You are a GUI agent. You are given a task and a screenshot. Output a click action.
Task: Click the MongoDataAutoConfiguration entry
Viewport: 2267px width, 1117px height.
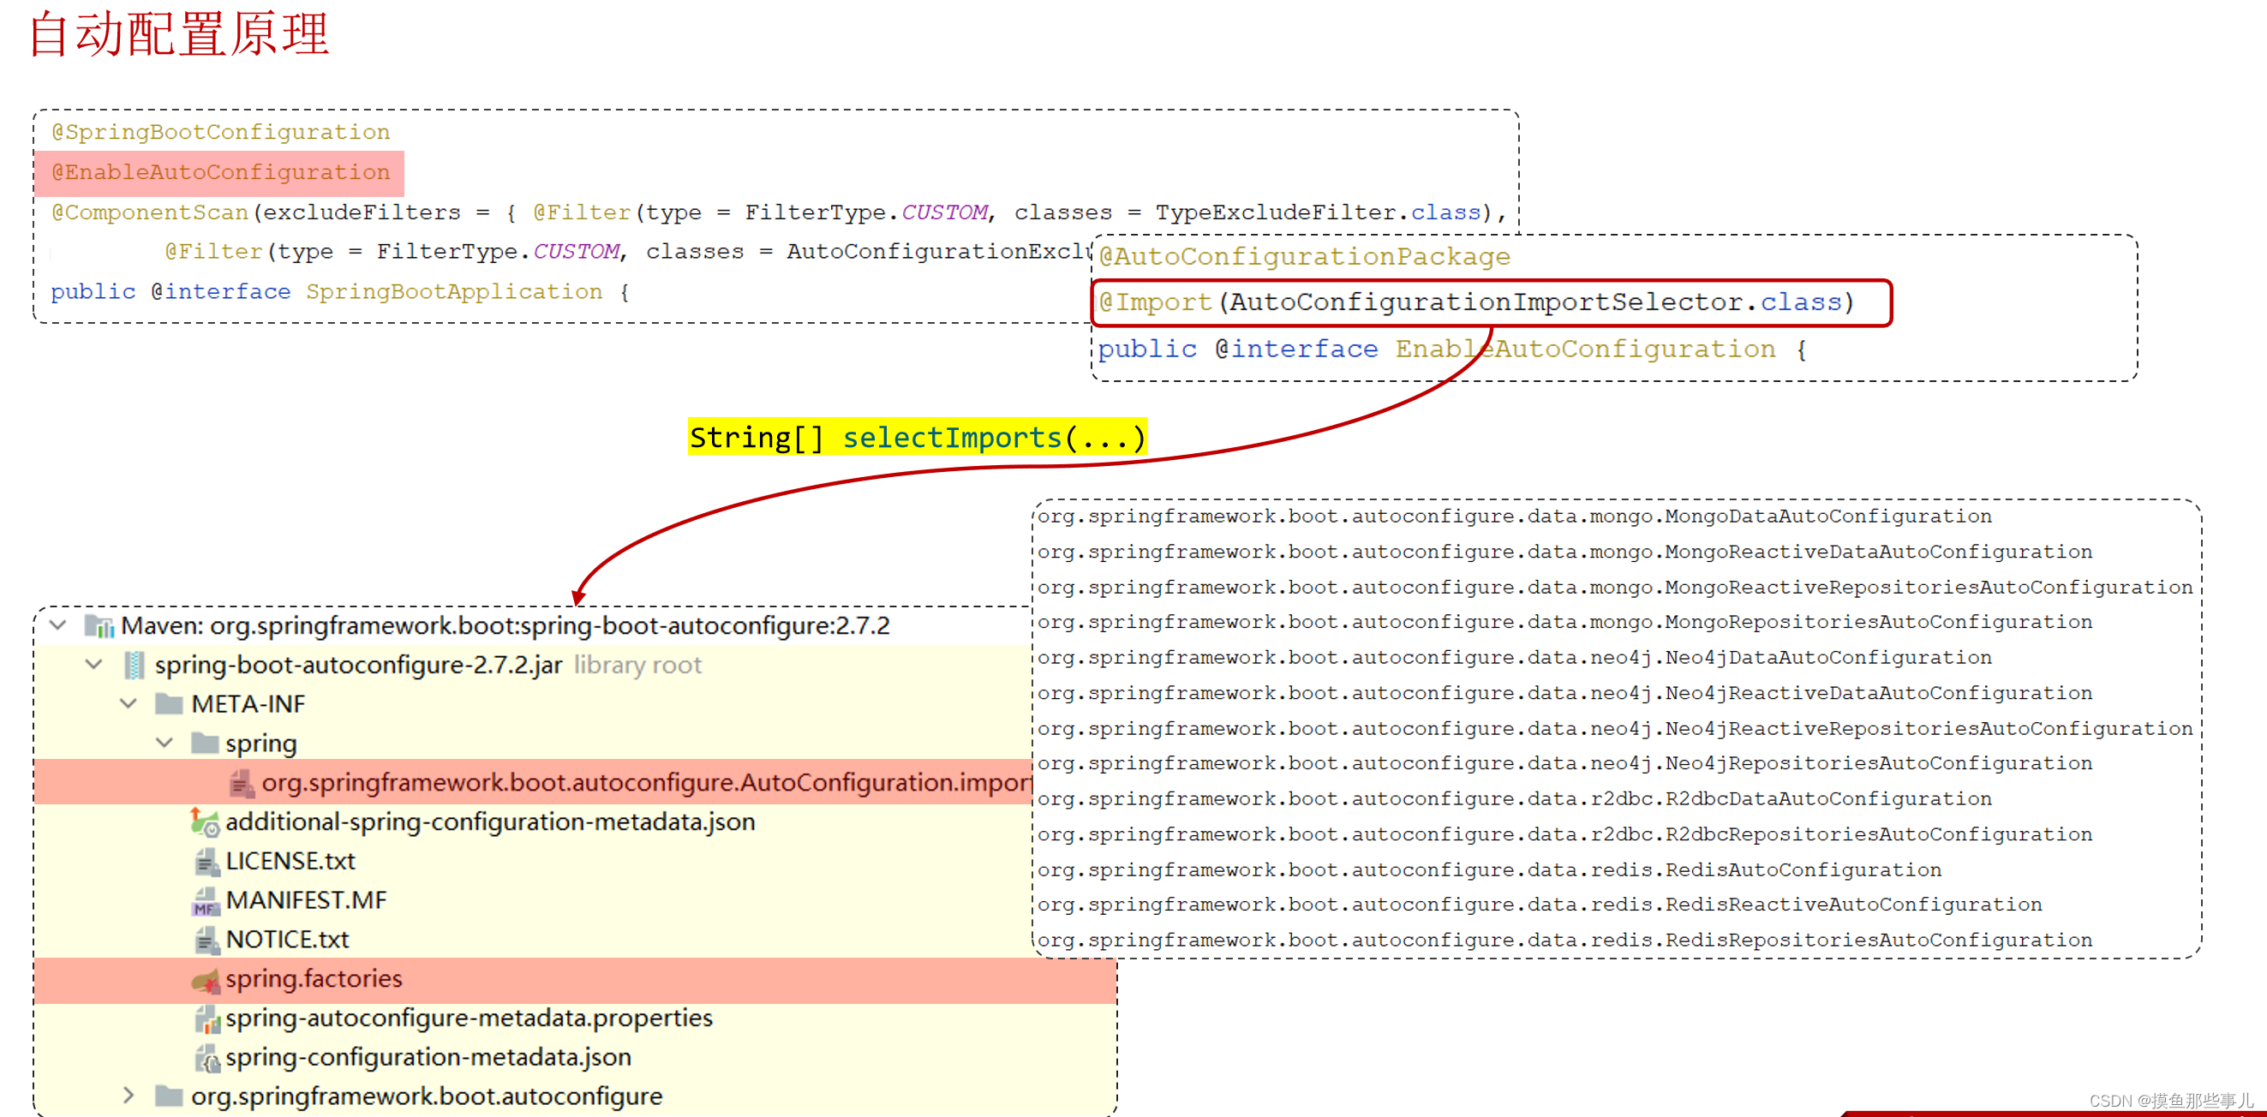pyautogui.click(x=1514, y=517)
